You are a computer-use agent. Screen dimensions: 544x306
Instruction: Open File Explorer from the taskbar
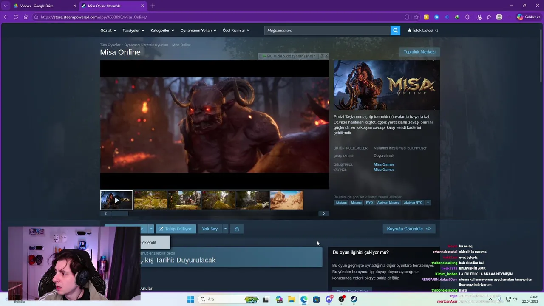tap(292, 299)
